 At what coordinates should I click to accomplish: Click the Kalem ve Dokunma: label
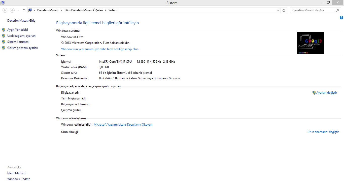pos(75,78)
